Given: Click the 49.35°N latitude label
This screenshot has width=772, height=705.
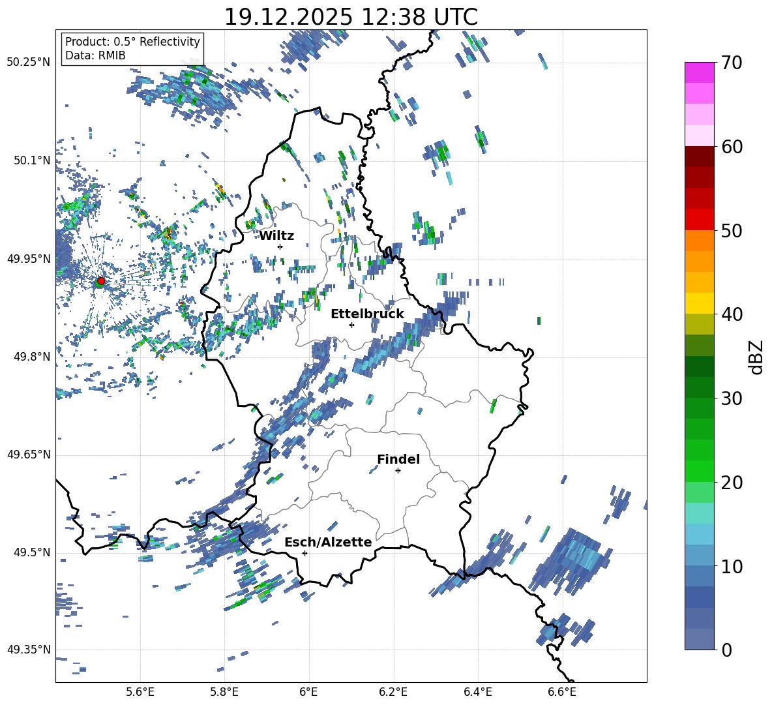Looking at the screenshot, I should (29, 650).
